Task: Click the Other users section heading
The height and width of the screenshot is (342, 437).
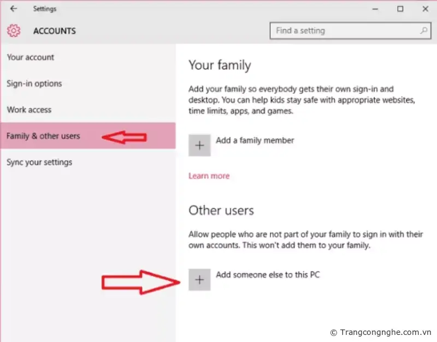Action: pyautogui.click(x=221, y=210)
